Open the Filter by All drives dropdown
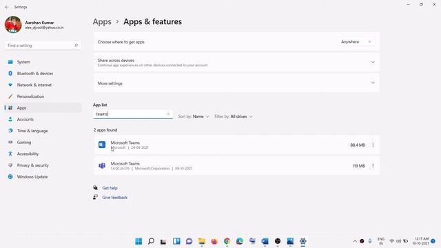This screenshot has height=248, width=441. coord(234,116)
